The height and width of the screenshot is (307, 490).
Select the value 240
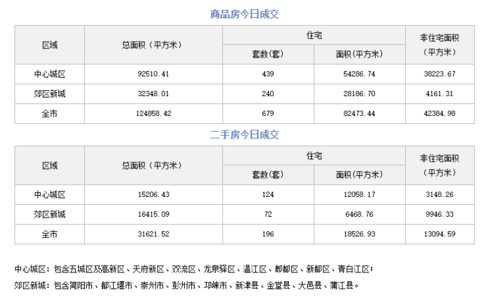point(268,94)
